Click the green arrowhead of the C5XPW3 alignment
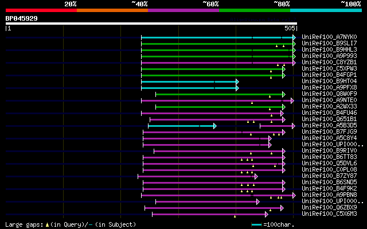Image resolution: width=367 pixels, height=229 pixels. click(284, 69)
